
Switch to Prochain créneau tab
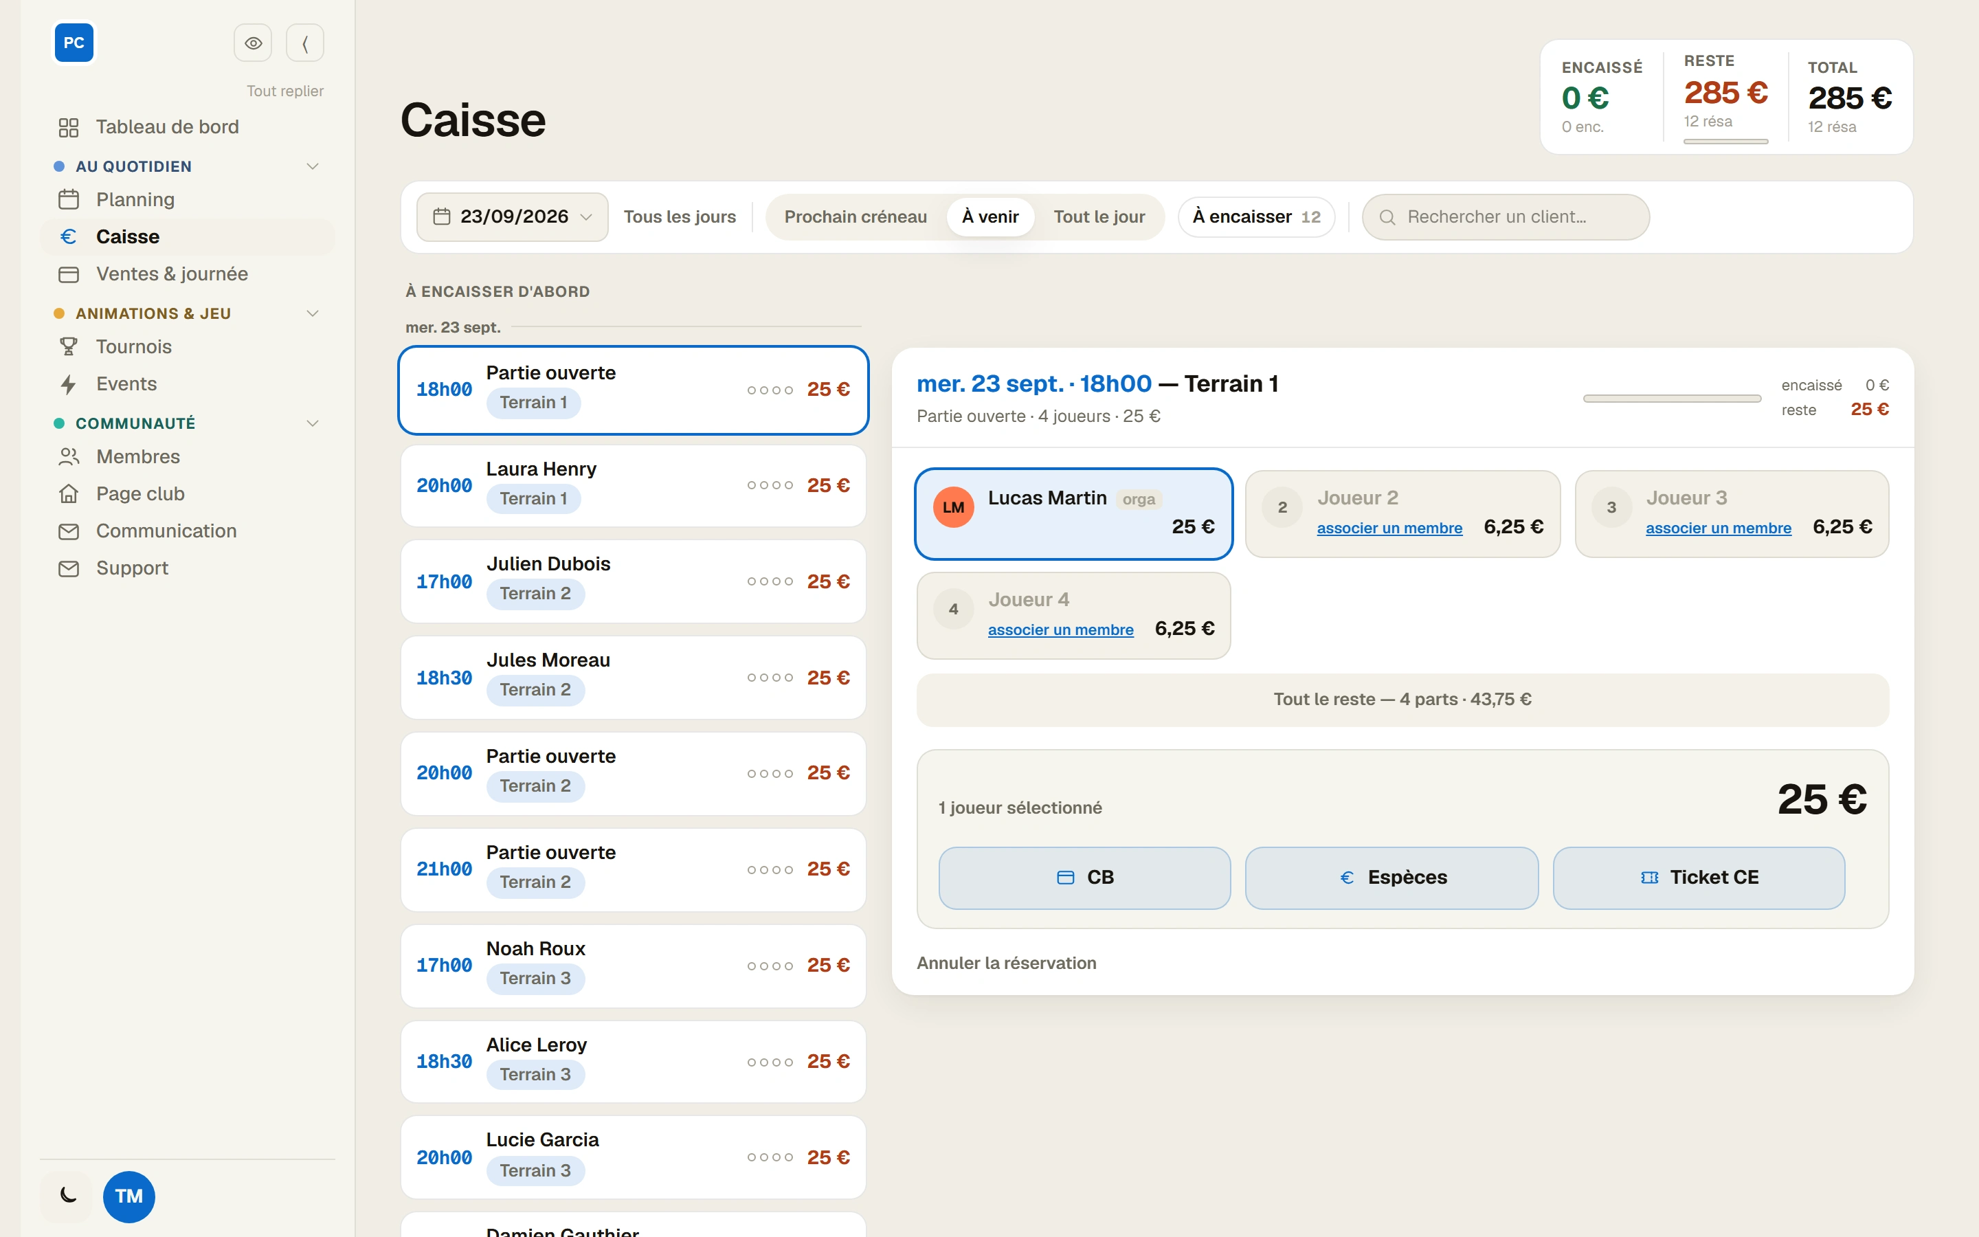pos(856,216)
